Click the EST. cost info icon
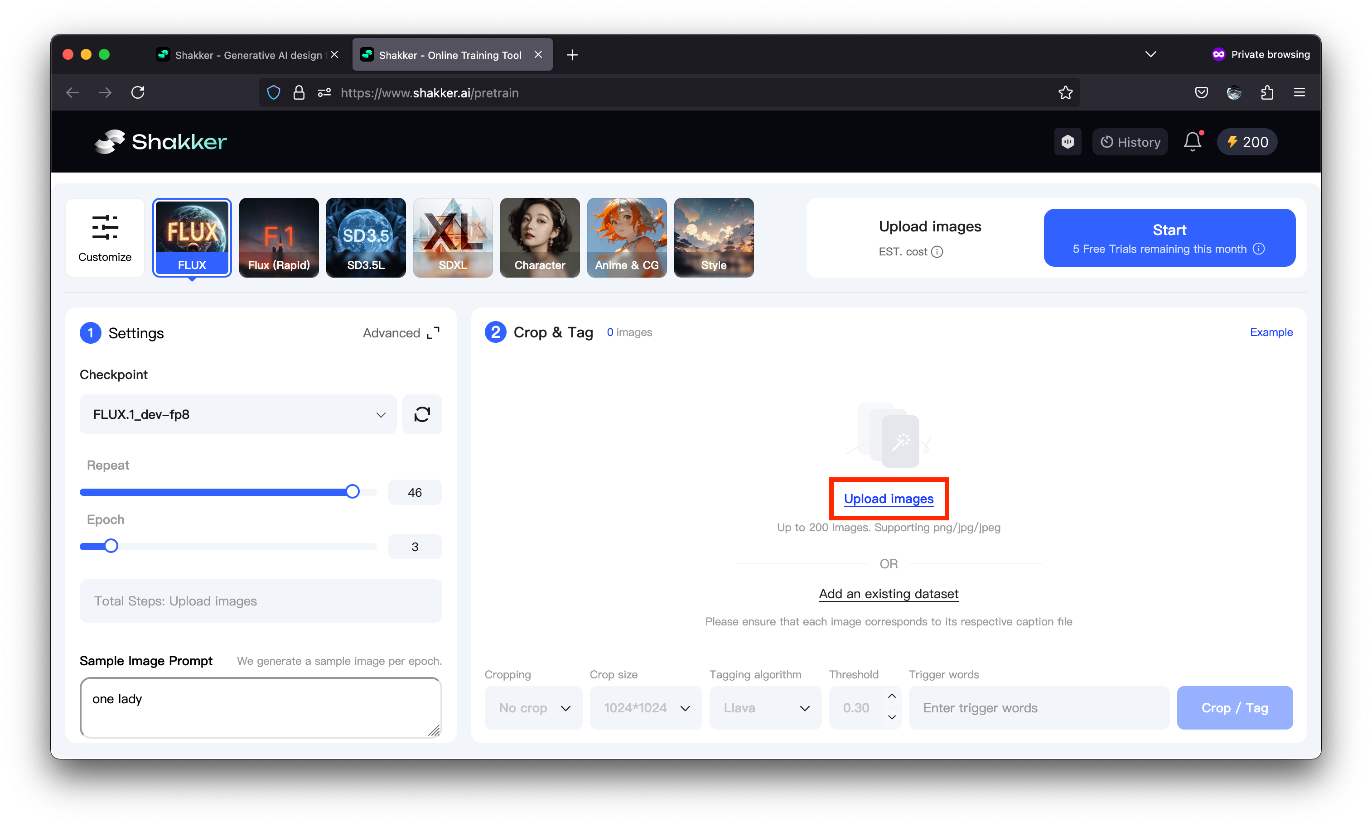The image size is (1372, 826). pos(937,252)
